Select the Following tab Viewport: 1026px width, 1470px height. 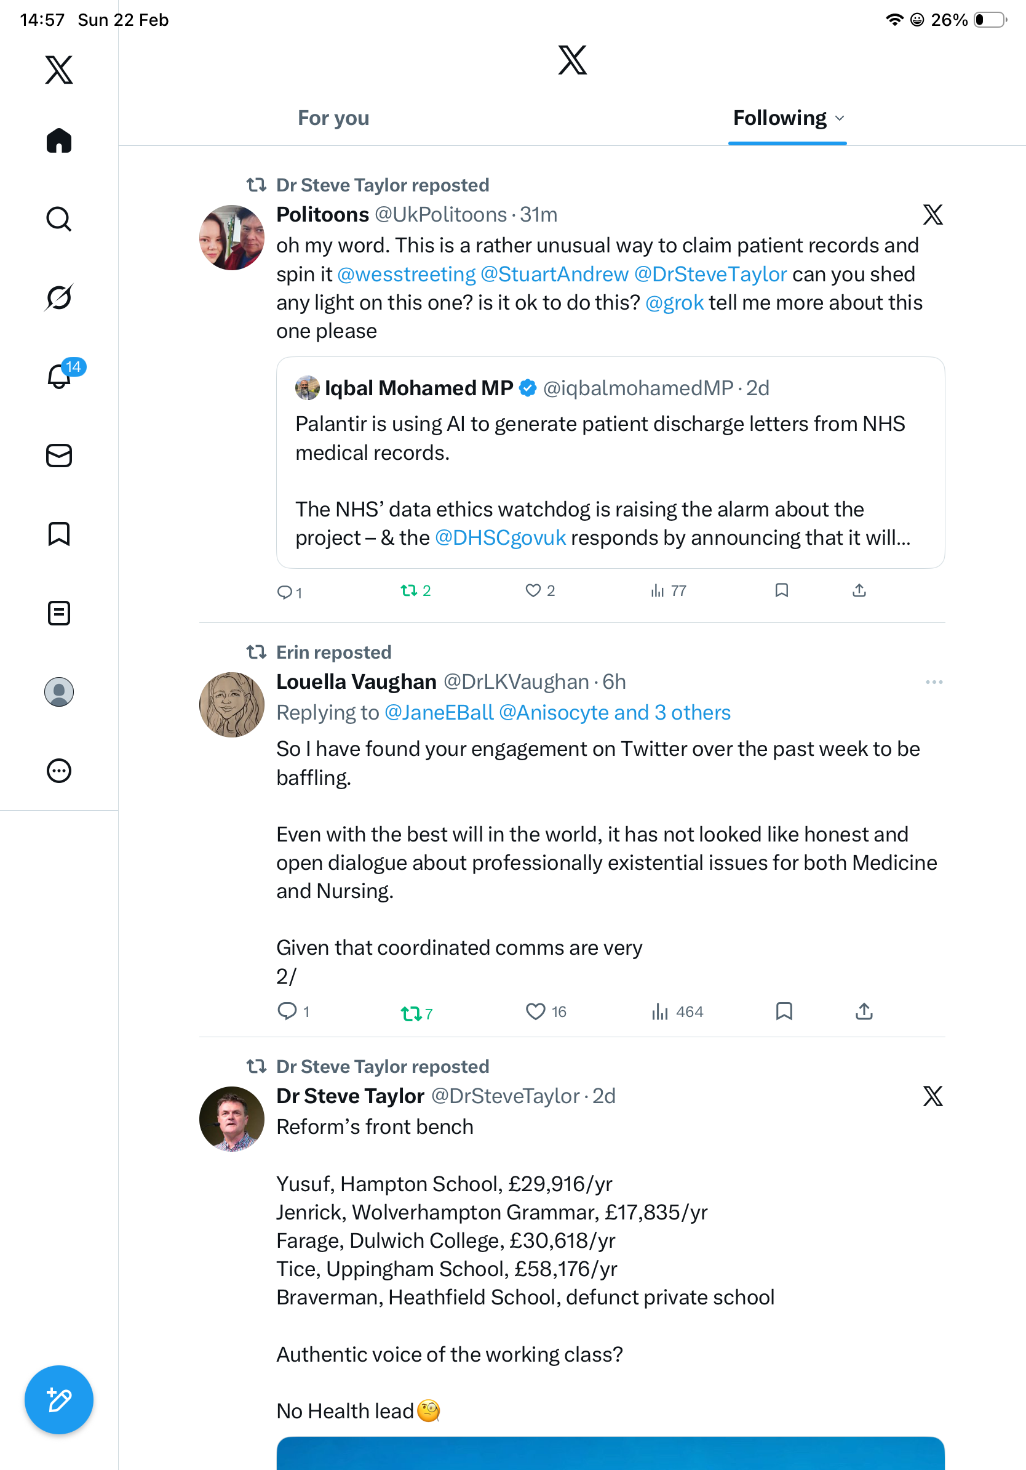coord(779,118)
